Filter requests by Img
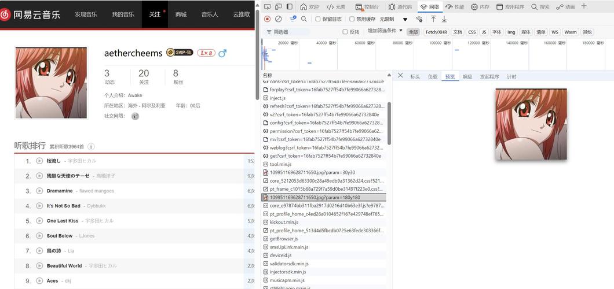 pos(511,32)
